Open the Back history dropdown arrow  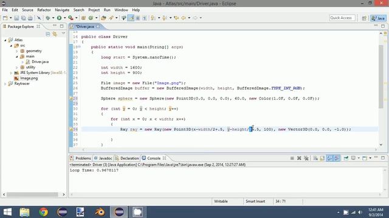(x=189, y=18)
